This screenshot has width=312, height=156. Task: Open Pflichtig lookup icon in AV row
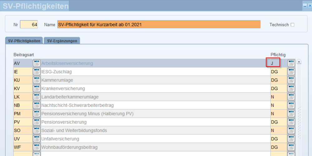click(291, 63)
